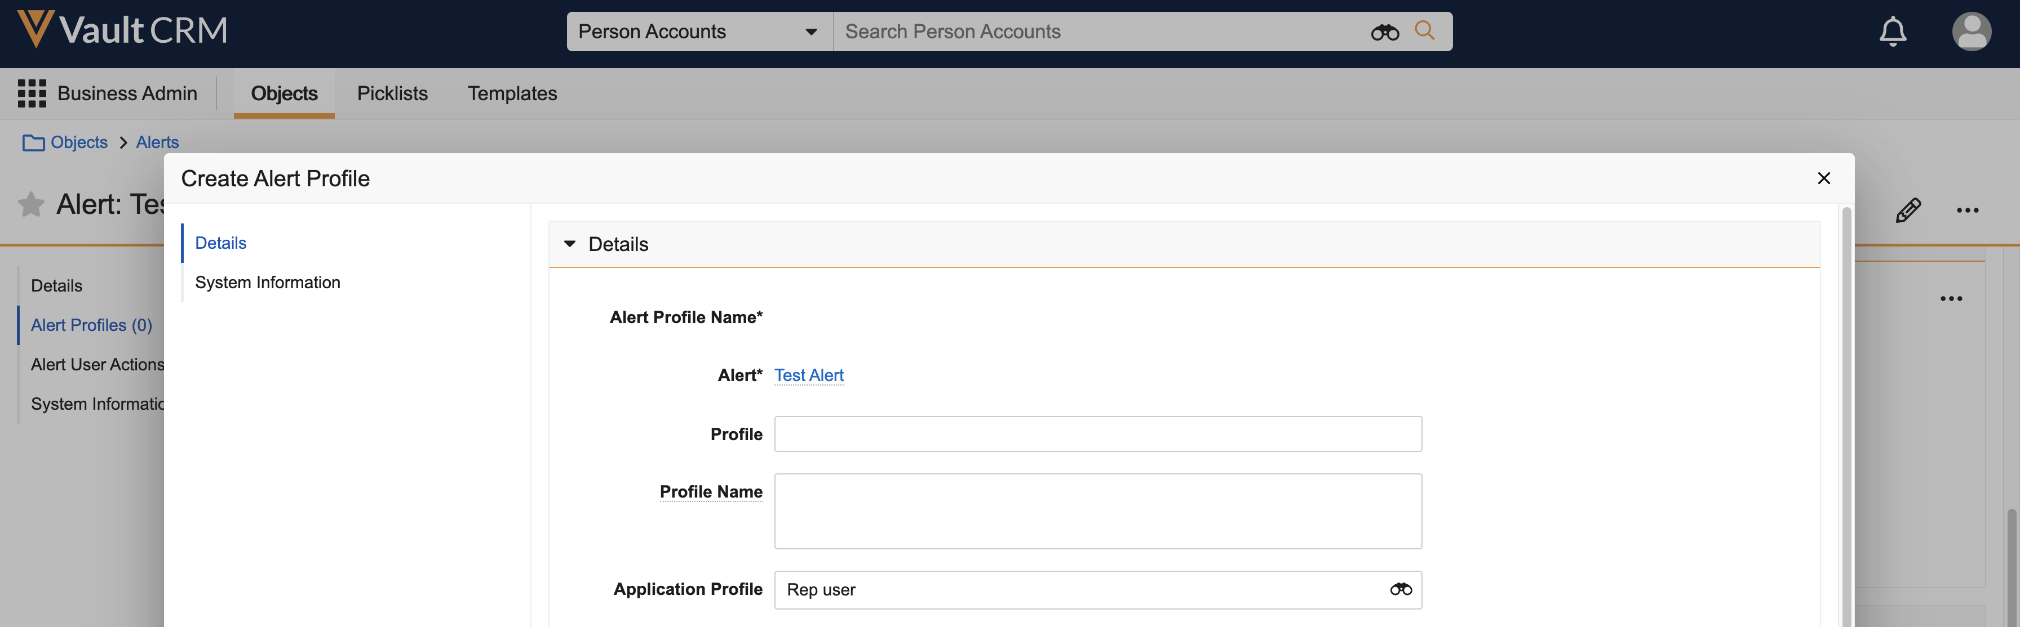
Task: Select System Information in dialog sidebar
Action: click(267, 283)
